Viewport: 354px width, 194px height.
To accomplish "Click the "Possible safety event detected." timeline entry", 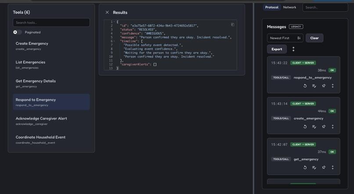I will pos(153,45).
